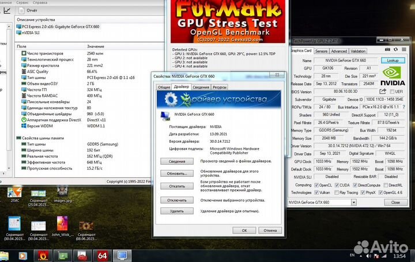Open Общие tab in driver properties
This screenshot has height=262, width=415.
click(x=164, y=88)
